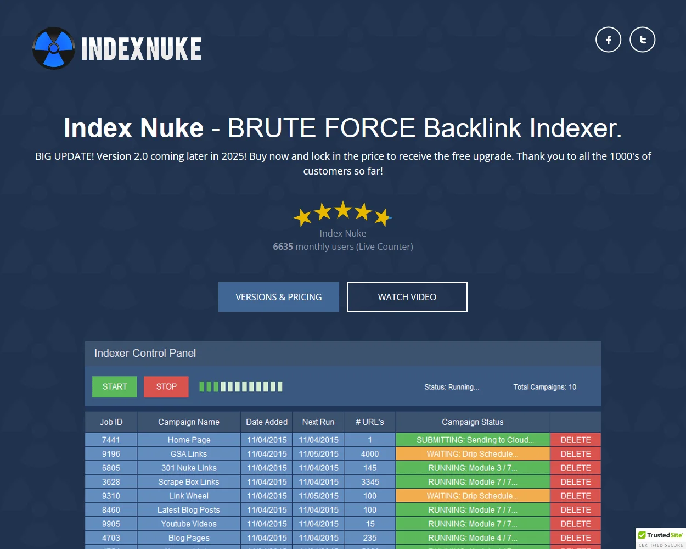
Task: Open the Twitter social icon
Action: 643,40
